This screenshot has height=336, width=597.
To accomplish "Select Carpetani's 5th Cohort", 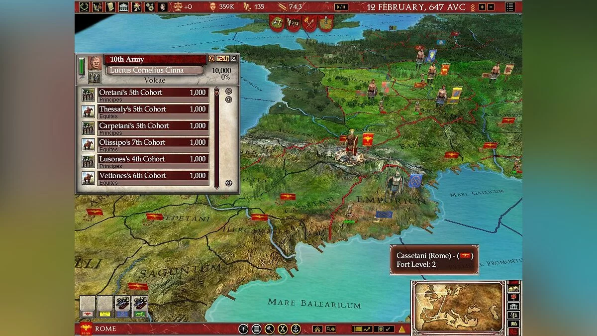I will 152,127.
